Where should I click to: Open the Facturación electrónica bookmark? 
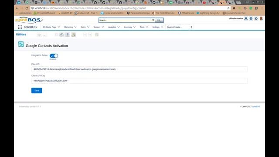point(112,13)
